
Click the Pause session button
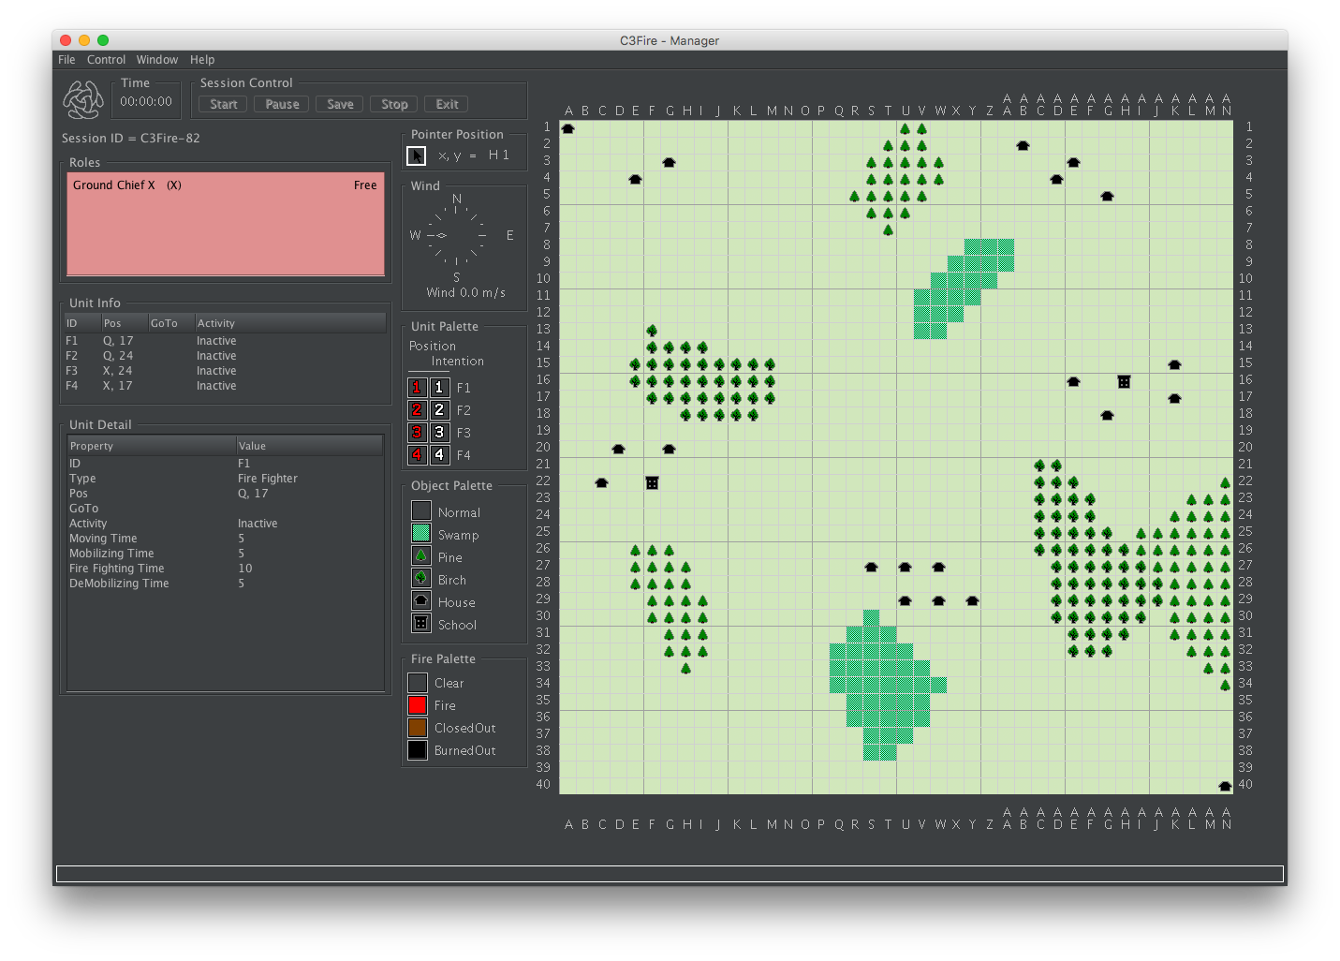pos(282,104)
